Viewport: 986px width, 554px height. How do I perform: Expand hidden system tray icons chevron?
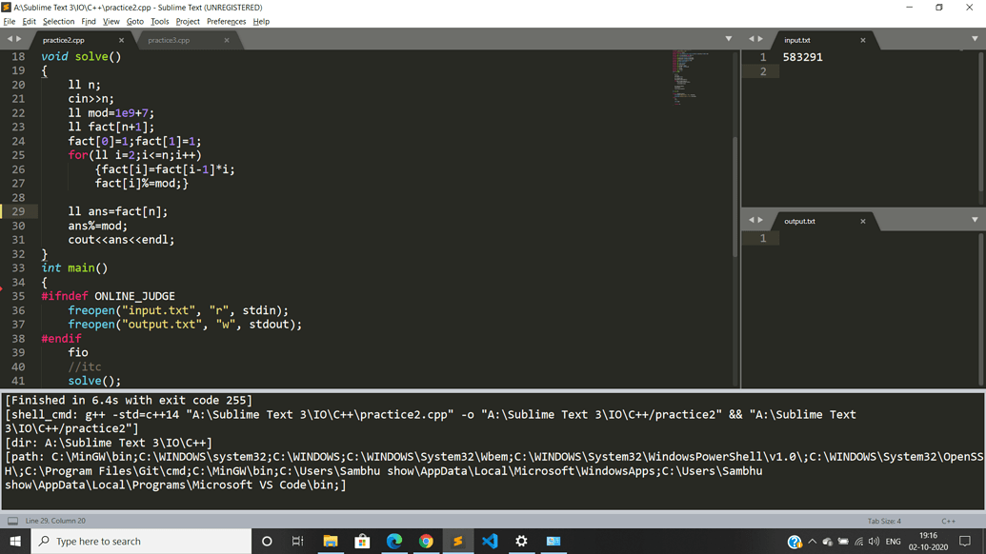point(812,541)
